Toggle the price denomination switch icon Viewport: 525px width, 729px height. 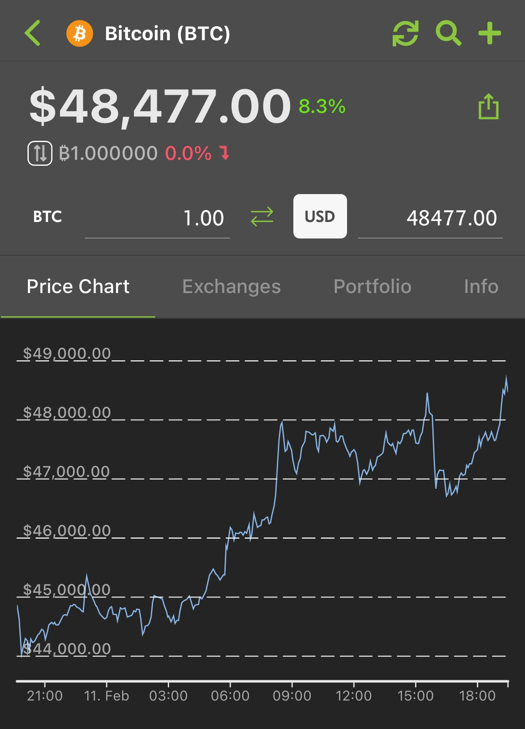pyautogui.click(x=40, y=153)
